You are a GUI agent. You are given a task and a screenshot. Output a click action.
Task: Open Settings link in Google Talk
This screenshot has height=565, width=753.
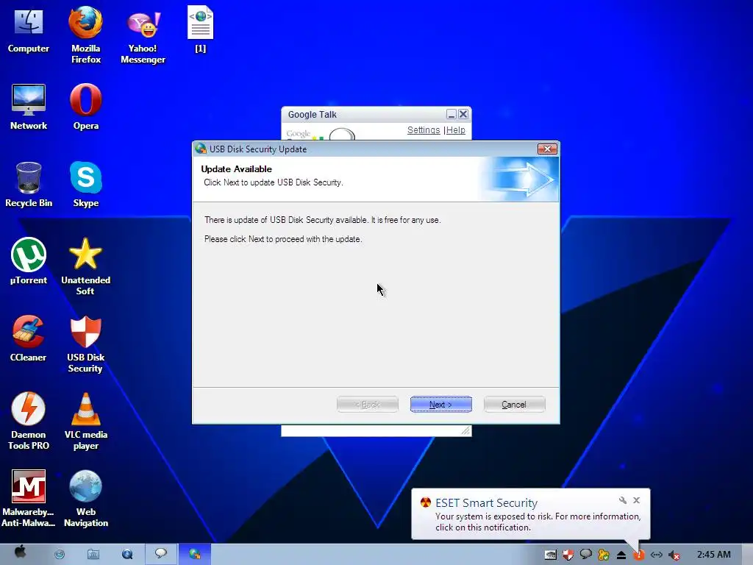pyautogui.click(x=424, y=130)
